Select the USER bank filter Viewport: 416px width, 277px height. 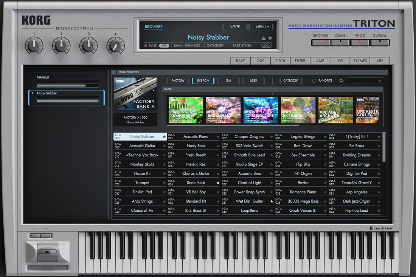click(253, 80)
